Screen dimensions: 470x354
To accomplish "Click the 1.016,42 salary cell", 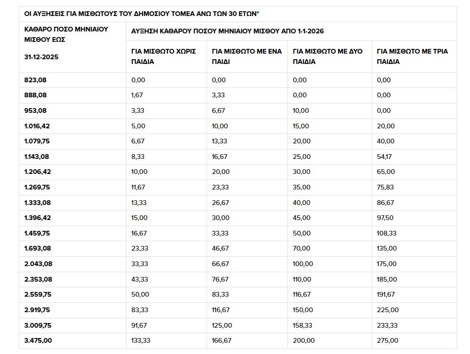I will [x=37, y=126].
